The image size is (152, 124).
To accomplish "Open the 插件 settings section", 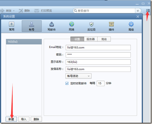I will (112, 26).
